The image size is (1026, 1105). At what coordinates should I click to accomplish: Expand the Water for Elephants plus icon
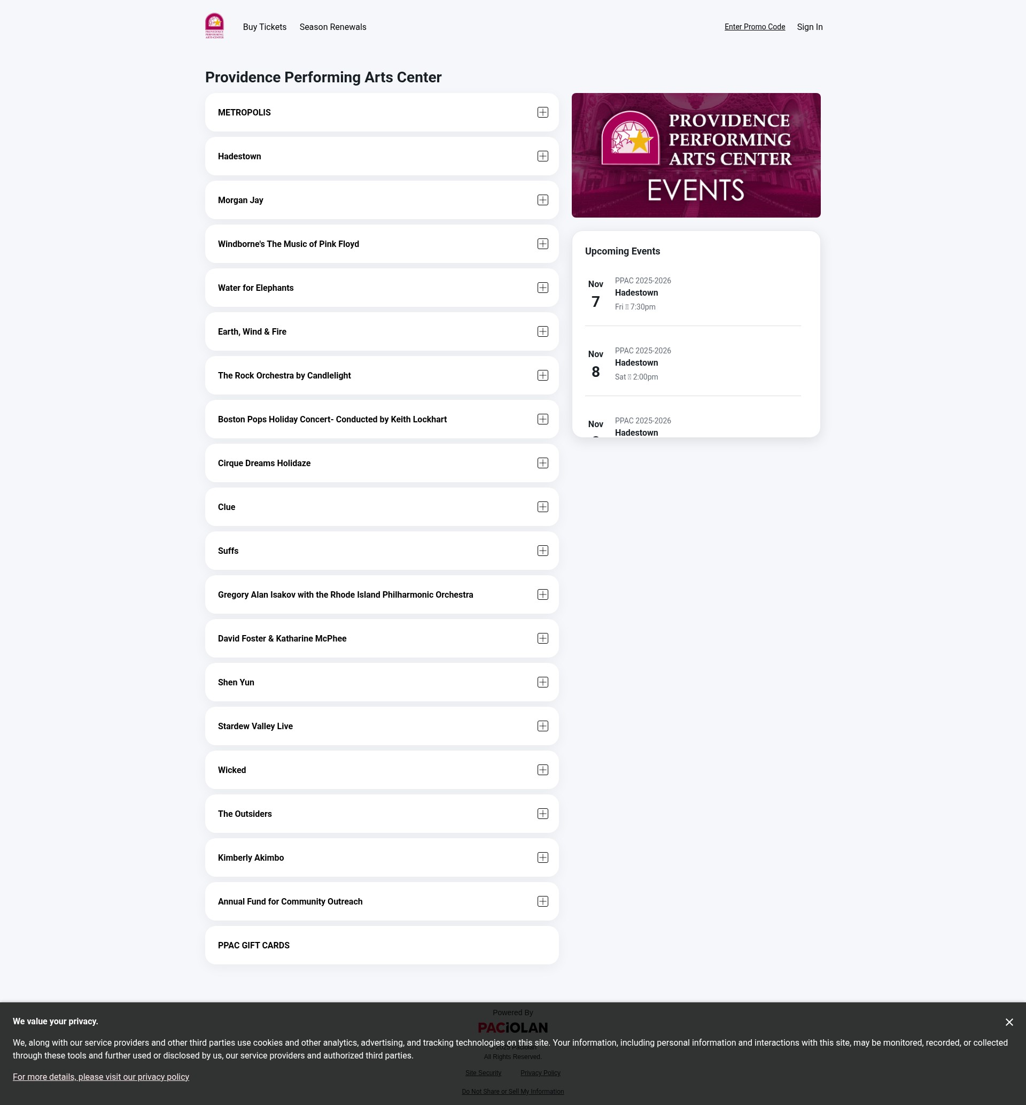[542, 288]
